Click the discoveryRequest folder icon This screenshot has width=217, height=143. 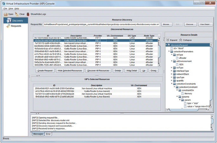[x=169, y=45]
